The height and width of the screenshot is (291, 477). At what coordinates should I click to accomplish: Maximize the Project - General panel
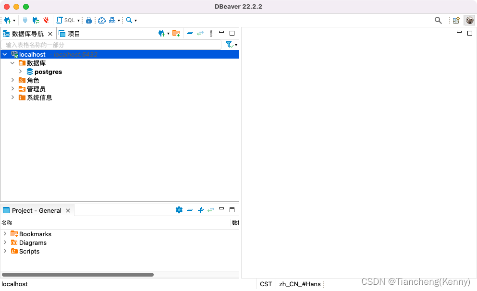(232, 210)
